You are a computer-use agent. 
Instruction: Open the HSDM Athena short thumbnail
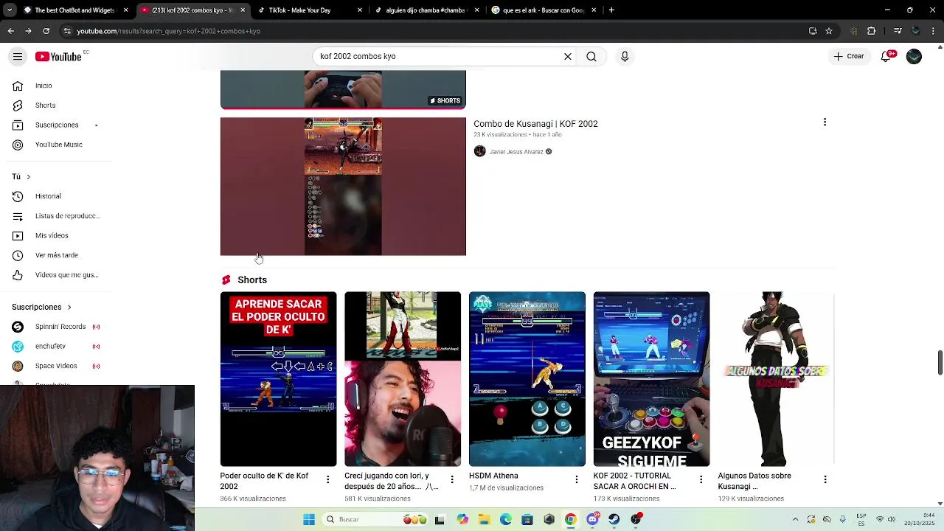(x=527, y=379)
